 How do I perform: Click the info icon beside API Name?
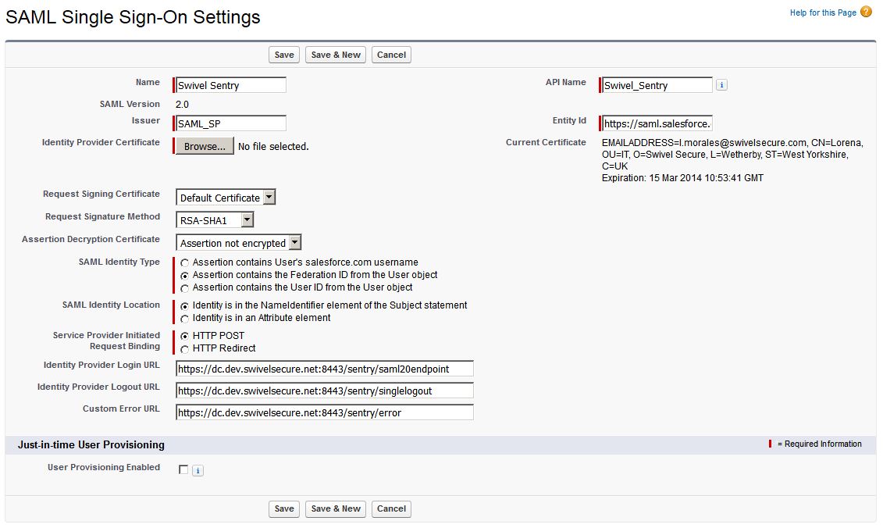point(721,84)
